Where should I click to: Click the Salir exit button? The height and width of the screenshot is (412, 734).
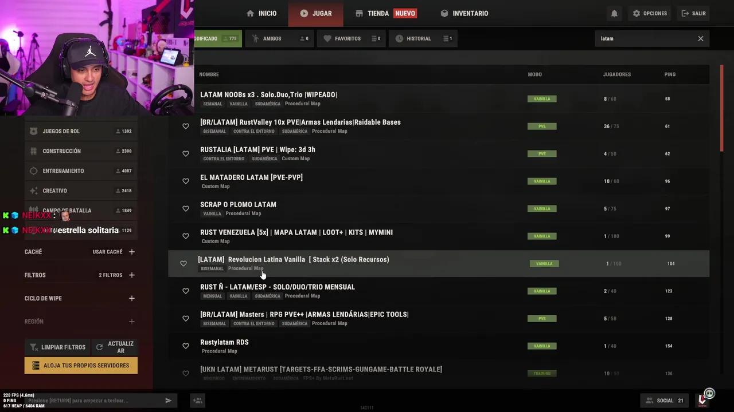point(693,13)
